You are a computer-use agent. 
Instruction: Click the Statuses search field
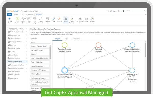point(40,42)
